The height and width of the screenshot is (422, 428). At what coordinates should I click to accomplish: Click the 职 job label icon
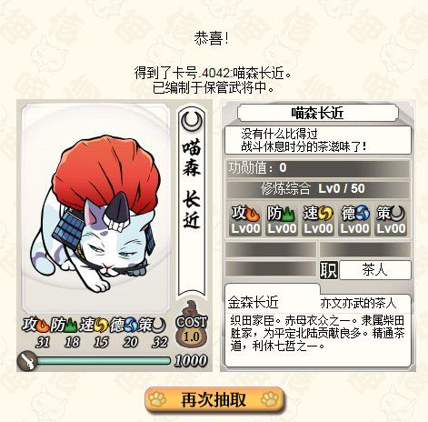point(329,270)
